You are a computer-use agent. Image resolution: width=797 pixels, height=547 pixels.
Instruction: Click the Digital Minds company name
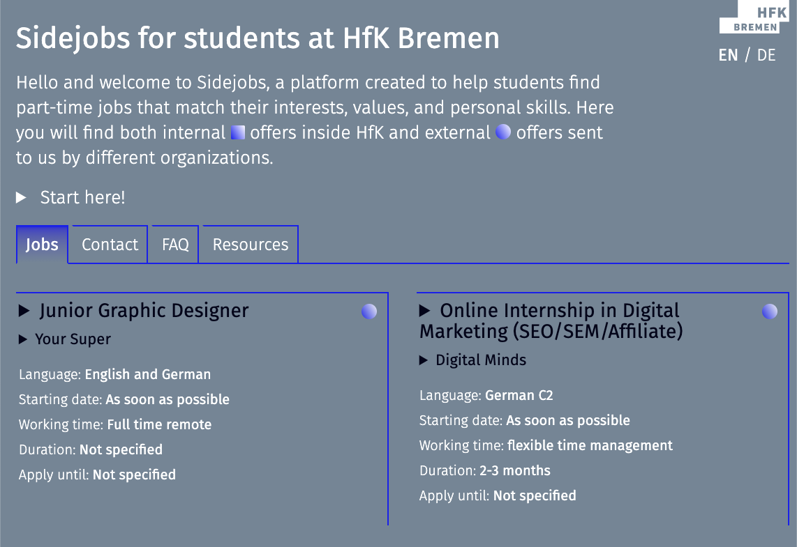481,360
